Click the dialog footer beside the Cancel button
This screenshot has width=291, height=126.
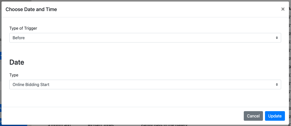[x=123, y=116]
